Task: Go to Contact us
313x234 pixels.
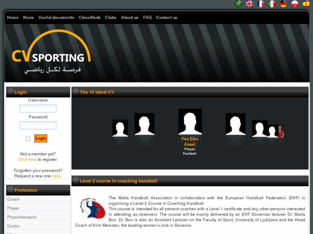Action: [x=167, y=18]
